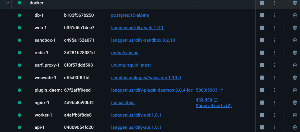Stop the weaviate-1 container
300x132 pixels.
262,78
